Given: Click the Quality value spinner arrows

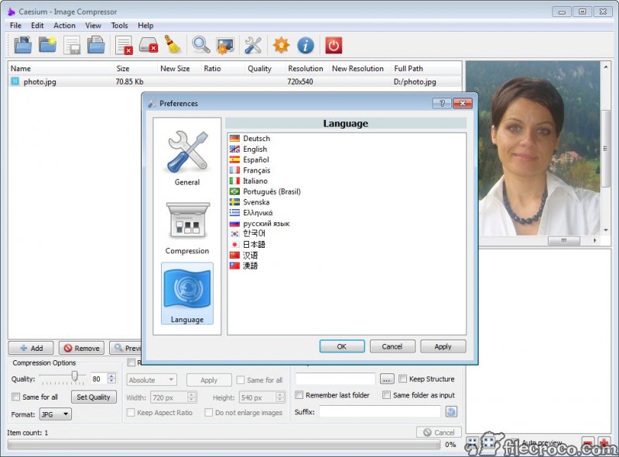Looking at the screenshot, I should click(x=111, y=379).
